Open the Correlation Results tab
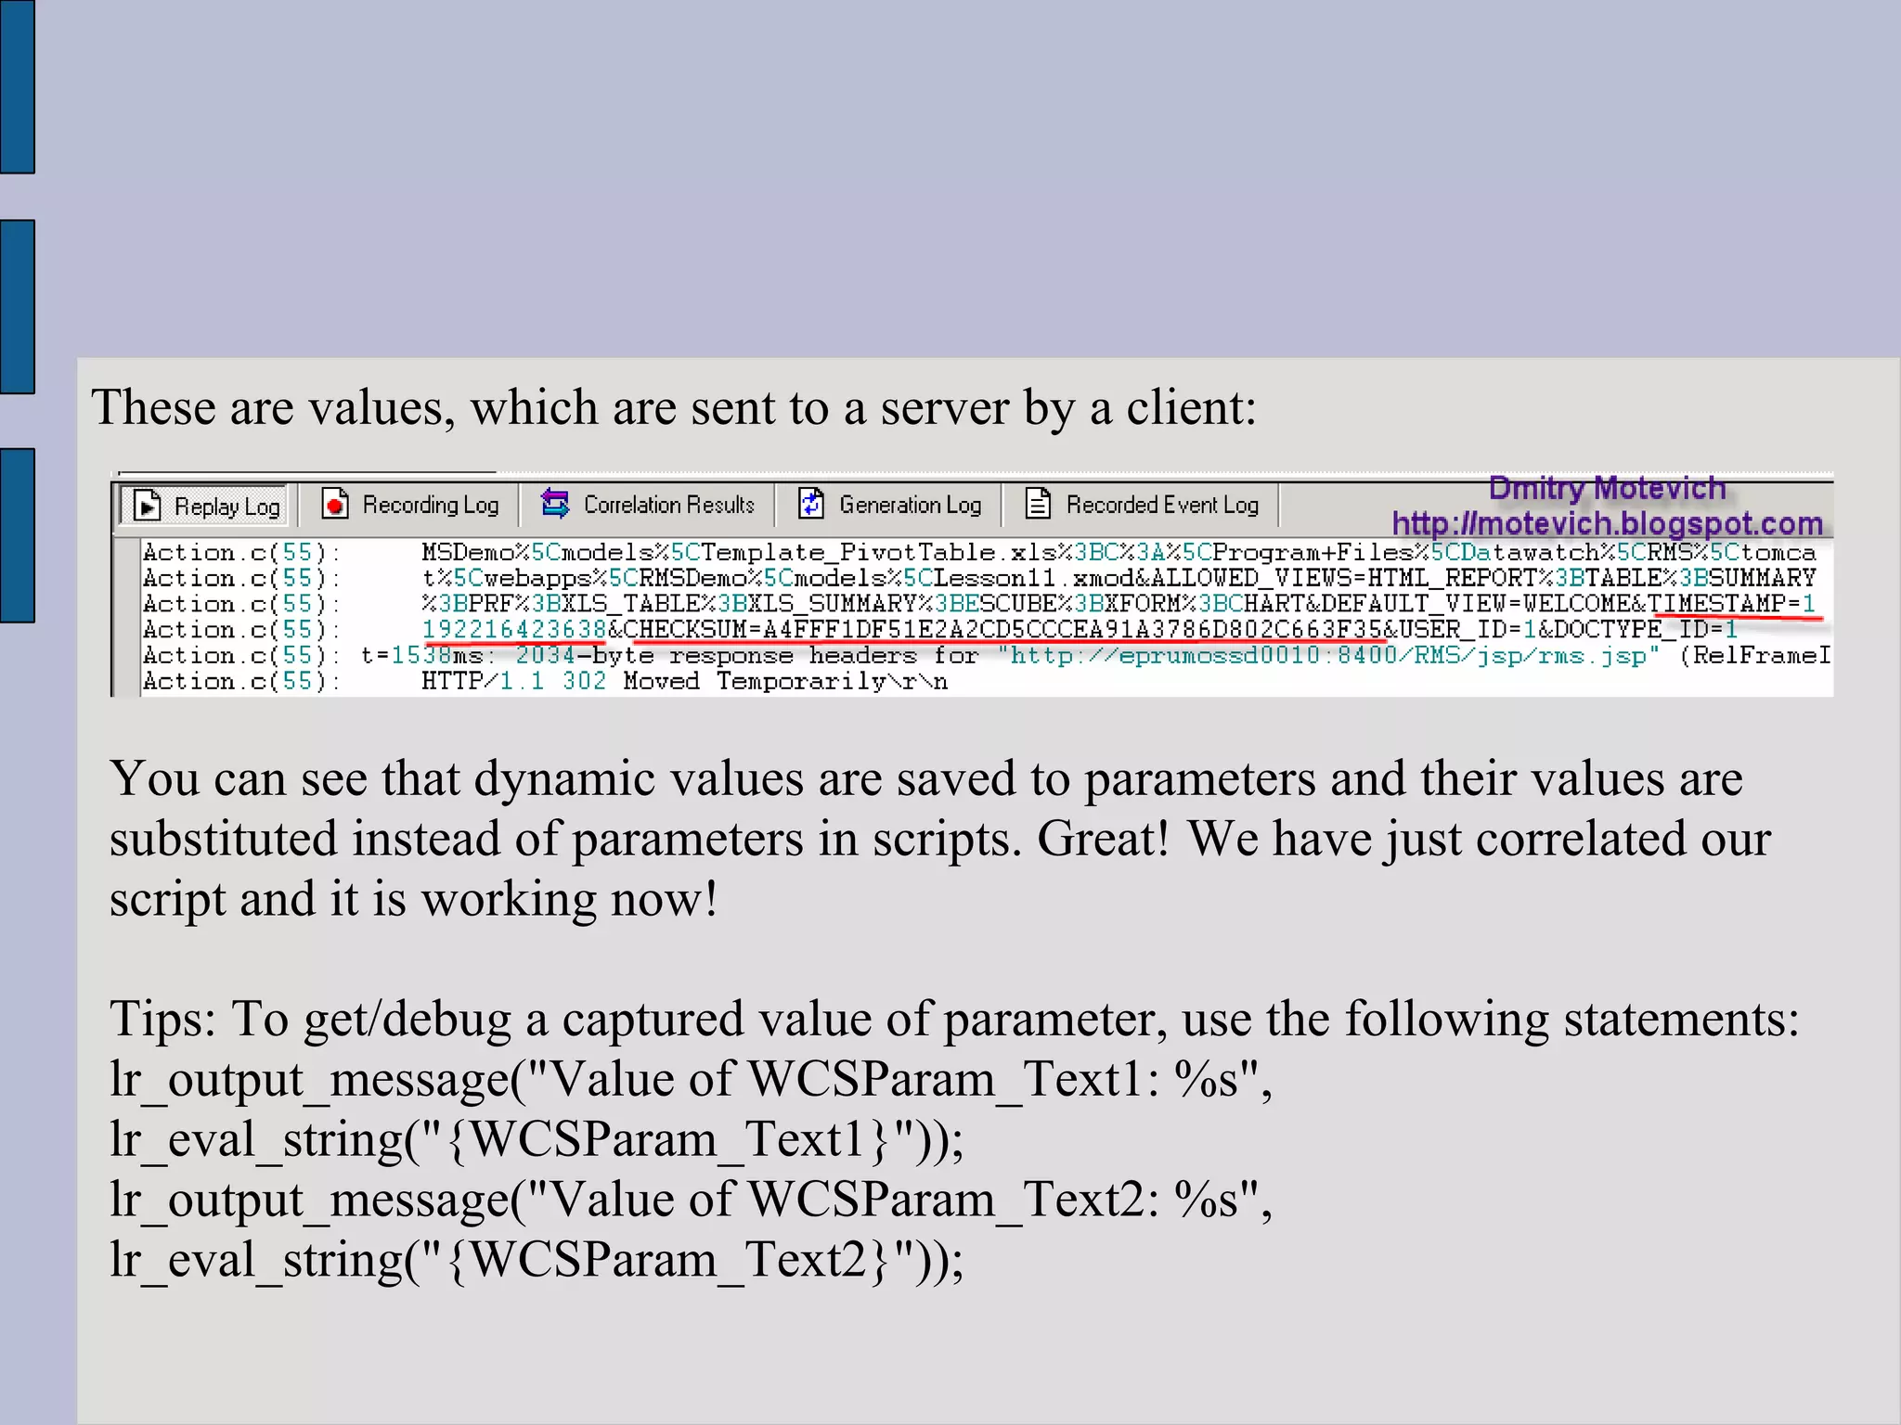 [647, 505]
